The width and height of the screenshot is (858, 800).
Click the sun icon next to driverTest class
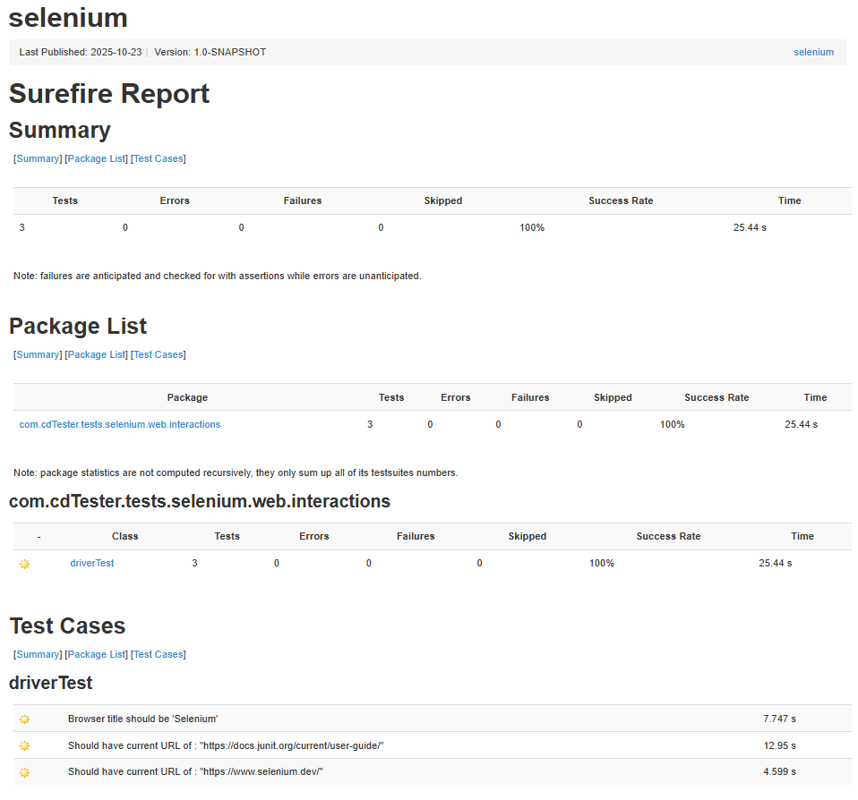(24, 564)
